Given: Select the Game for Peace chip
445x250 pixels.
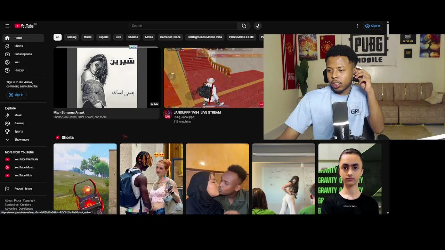Looking at the screenshot, I should click(170, 37).
